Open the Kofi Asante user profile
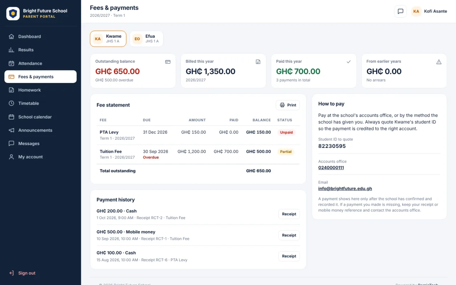456x285 pixels. click(x=429, y=11)
